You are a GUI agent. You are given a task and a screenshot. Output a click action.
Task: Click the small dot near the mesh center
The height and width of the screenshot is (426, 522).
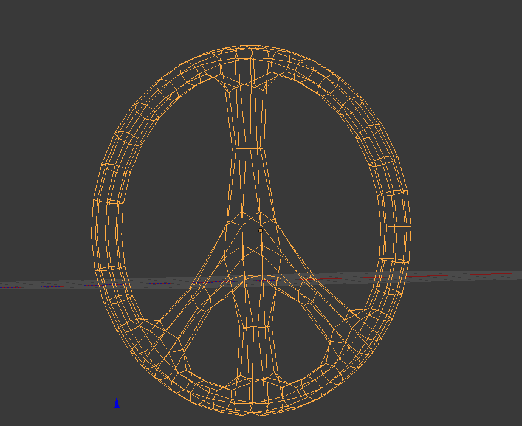[x=261, y=230]
